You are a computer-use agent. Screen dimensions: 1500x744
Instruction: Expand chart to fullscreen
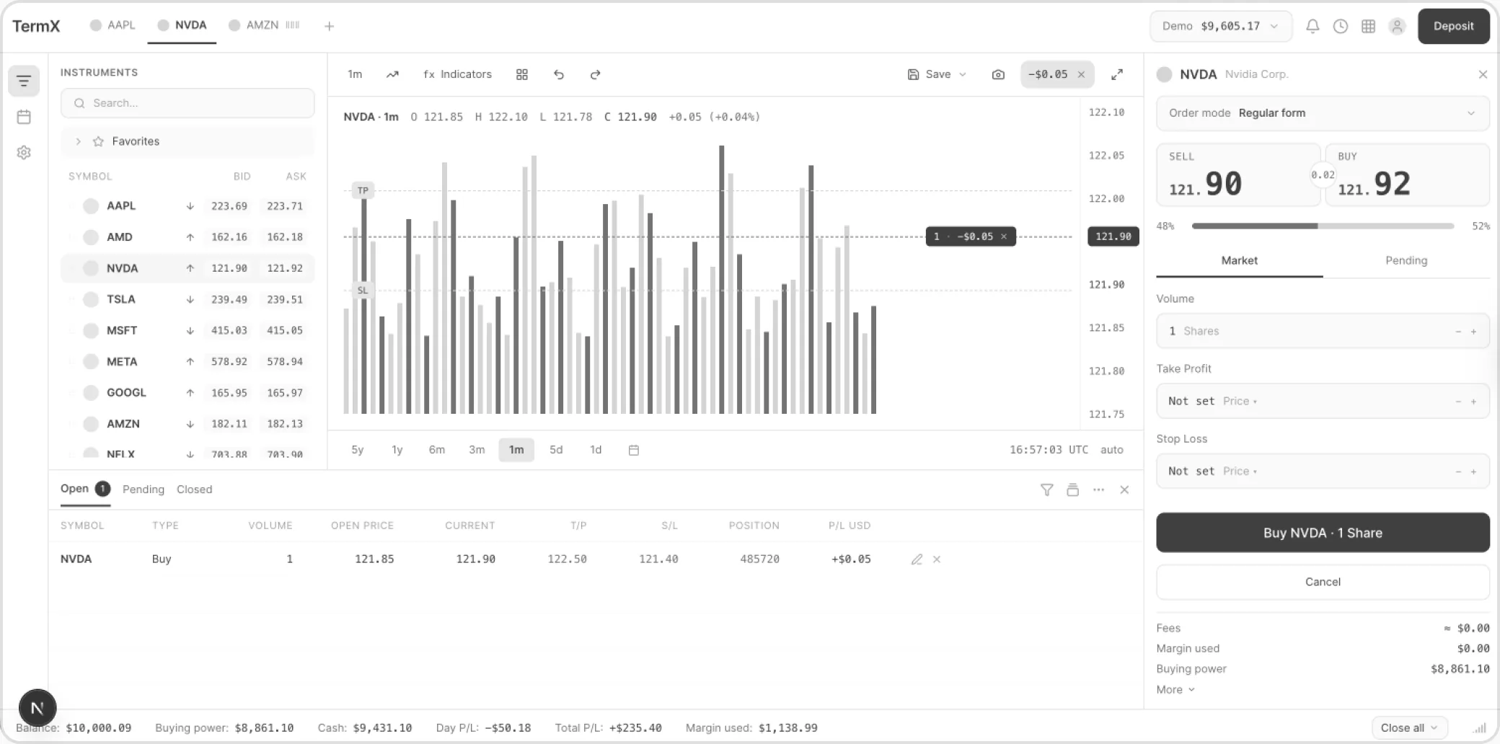tap(1117, 74)
